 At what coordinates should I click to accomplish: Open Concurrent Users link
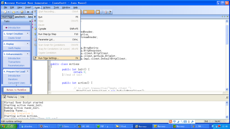(16, 83)
